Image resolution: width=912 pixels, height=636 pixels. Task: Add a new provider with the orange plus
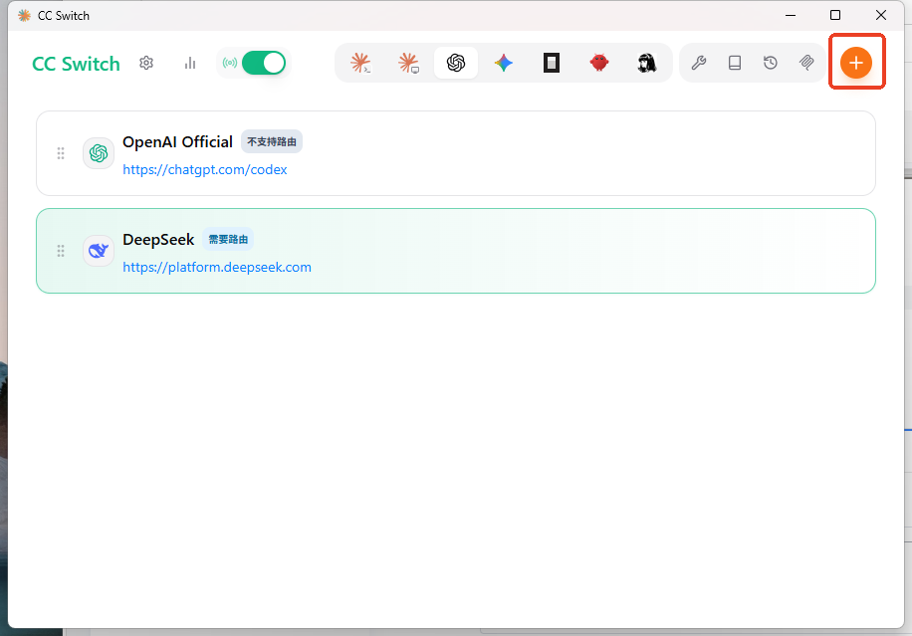coord(856,63)
